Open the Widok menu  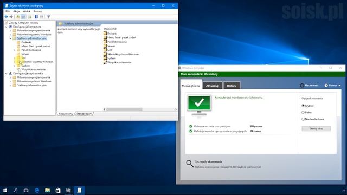click(27, 11)
